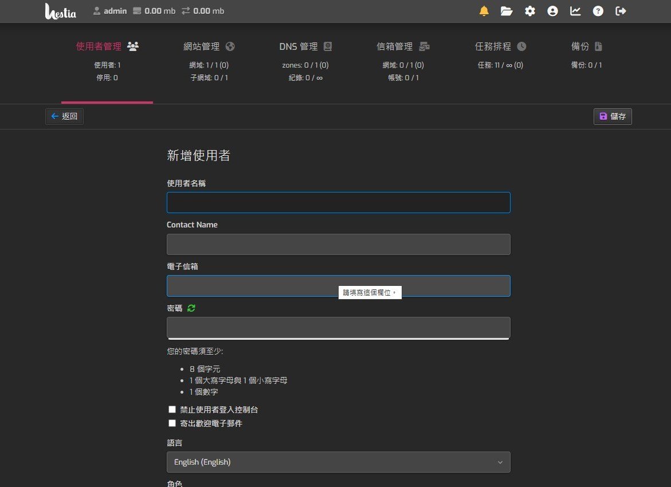Click the address book icon beside DNS 管理
The width and height of the screenshot is (671, 487).
click(328, 46)
